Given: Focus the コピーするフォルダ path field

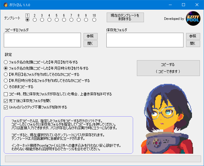Looking at the screenshot, I should point(42,40).
